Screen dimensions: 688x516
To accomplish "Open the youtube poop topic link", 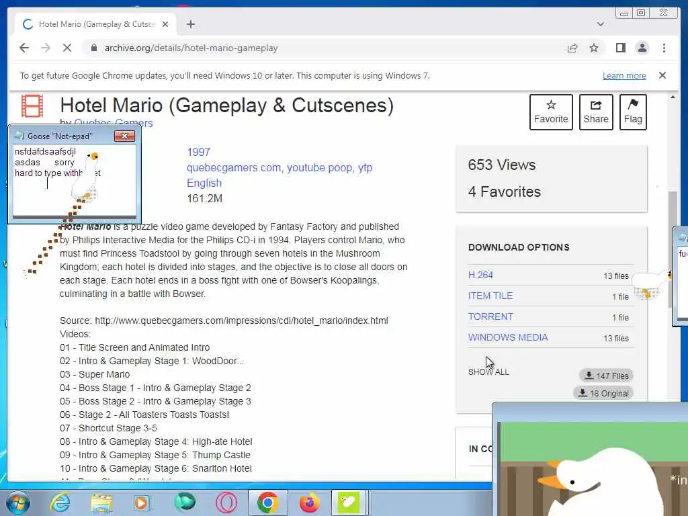I will 319,167.
